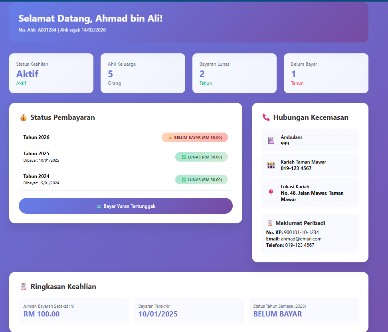Click the clipboard icon beside Maklumat Peribadi
The width and height of the screenshot is (388, 332).
click(270, 223)
